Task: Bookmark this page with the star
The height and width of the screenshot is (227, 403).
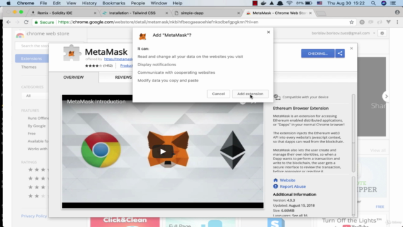Action: 351,22
